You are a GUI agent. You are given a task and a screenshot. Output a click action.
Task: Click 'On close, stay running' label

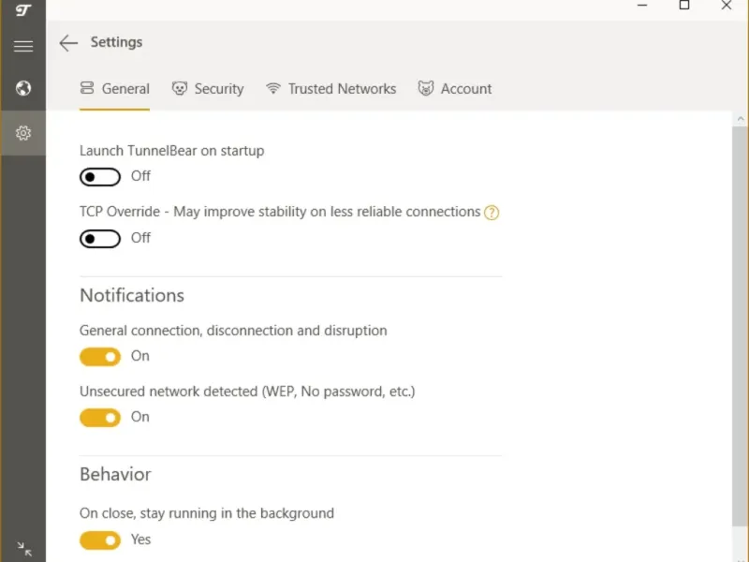(207, 513)
